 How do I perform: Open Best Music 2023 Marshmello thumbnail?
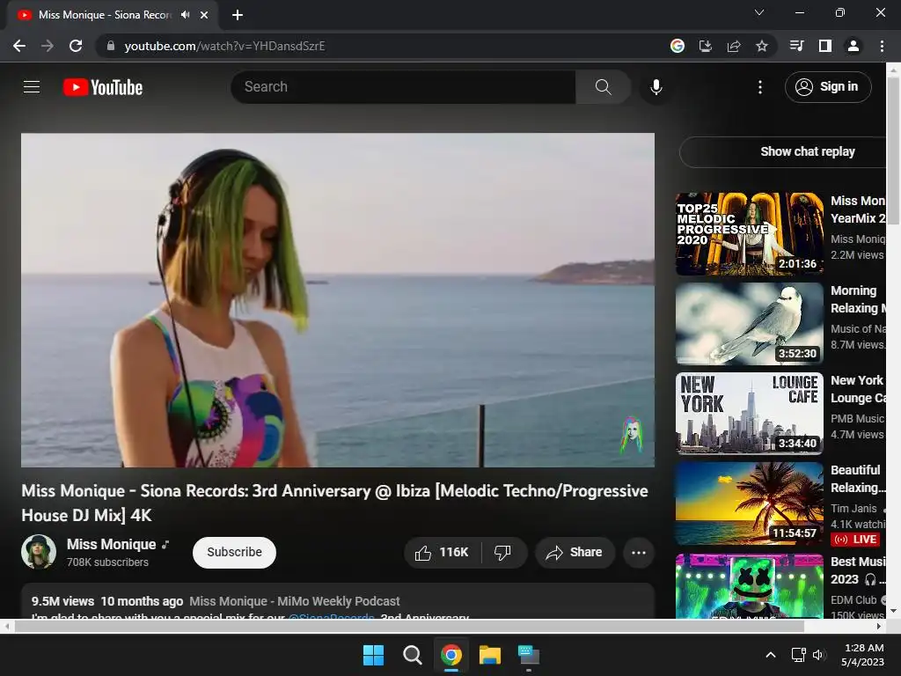pyautogui.click(x=750, y=586)
